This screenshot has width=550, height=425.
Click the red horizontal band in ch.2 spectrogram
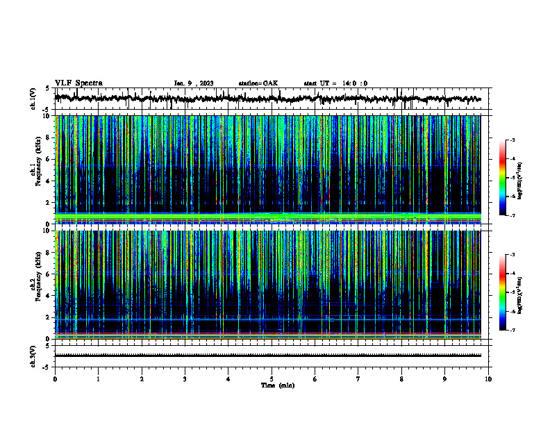[268, 333]
